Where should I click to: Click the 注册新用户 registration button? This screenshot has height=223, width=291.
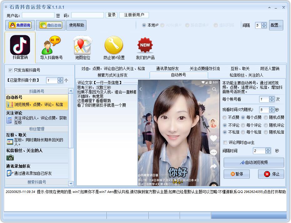tap(134, 15)
